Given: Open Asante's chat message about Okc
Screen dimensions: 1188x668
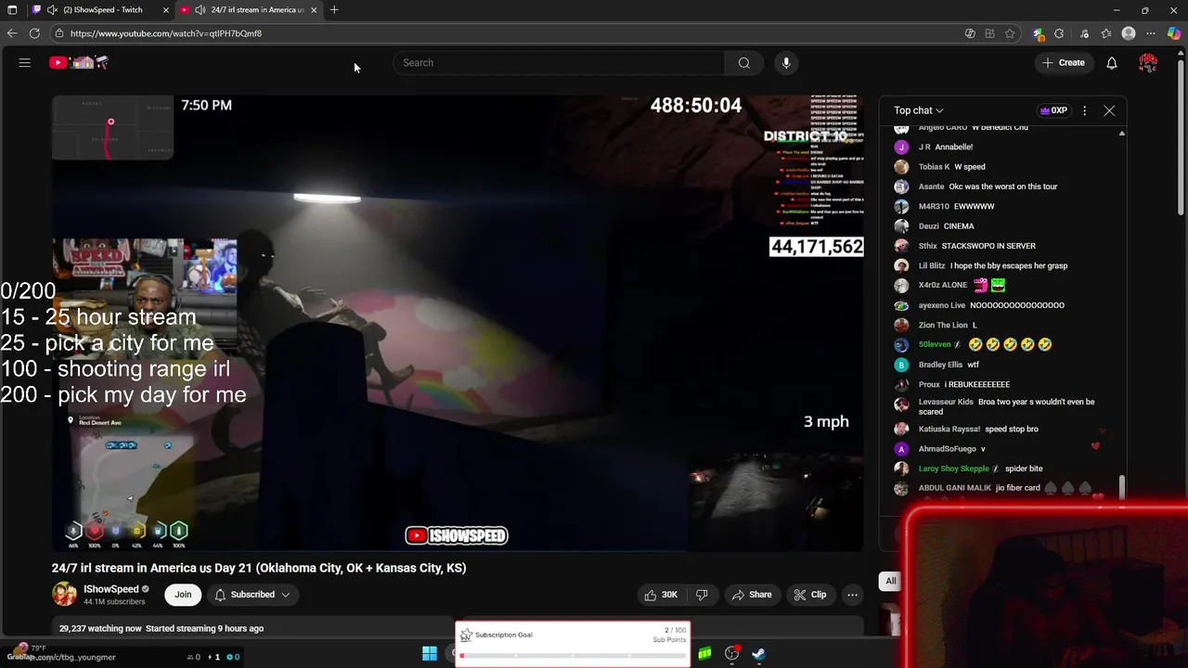Looking at the screenshot, I should click(988, 186).
